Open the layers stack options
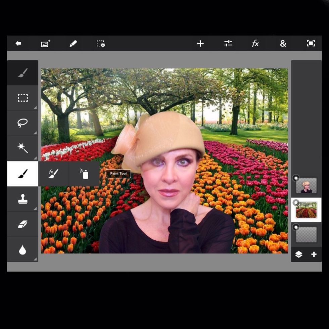329x329 pixels. coord(298,254)
